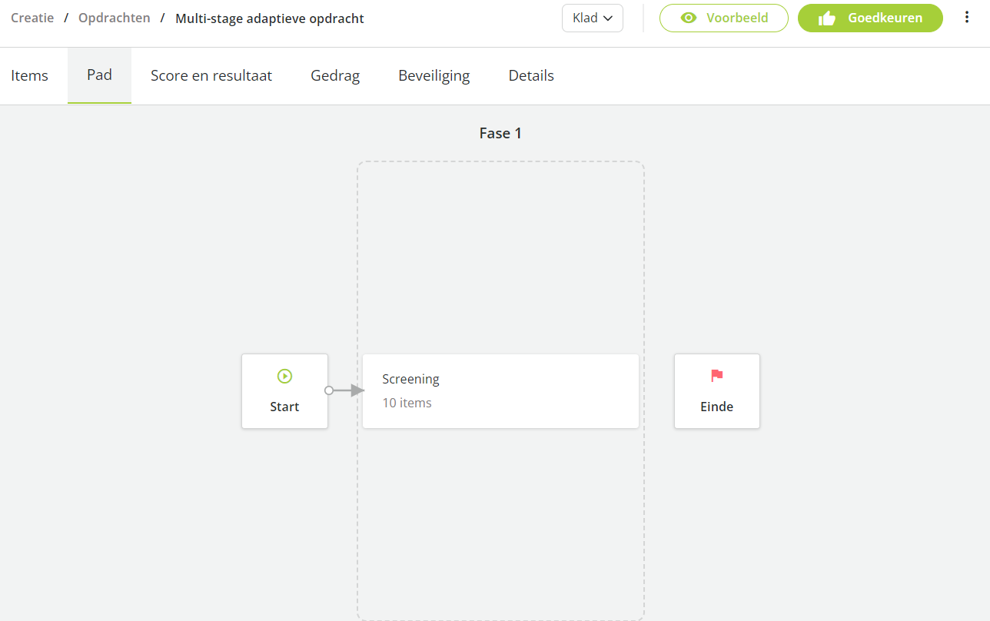Select the Start node
The image size is (990, 621).
tap(284, 391)
